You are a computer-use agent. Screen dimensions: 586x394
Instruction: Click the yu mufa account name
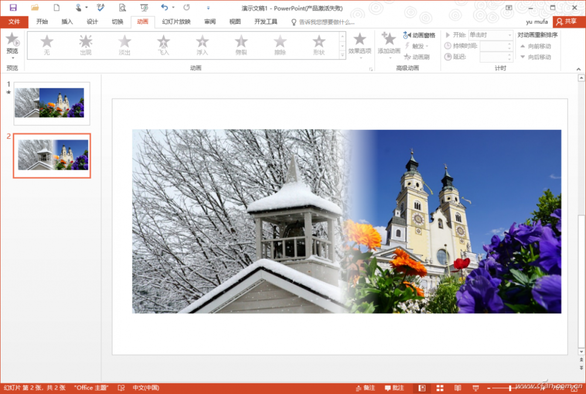537,22
